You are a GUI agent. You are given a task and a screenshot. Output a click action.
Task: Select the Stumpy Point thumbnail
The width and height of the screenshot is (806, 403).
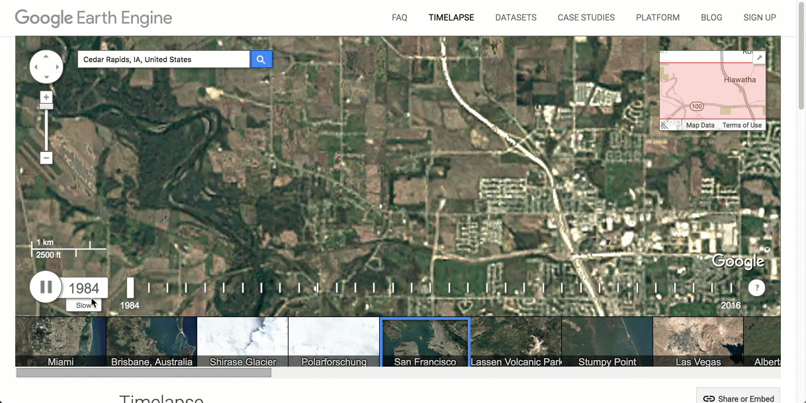click(x=607, y=342)
